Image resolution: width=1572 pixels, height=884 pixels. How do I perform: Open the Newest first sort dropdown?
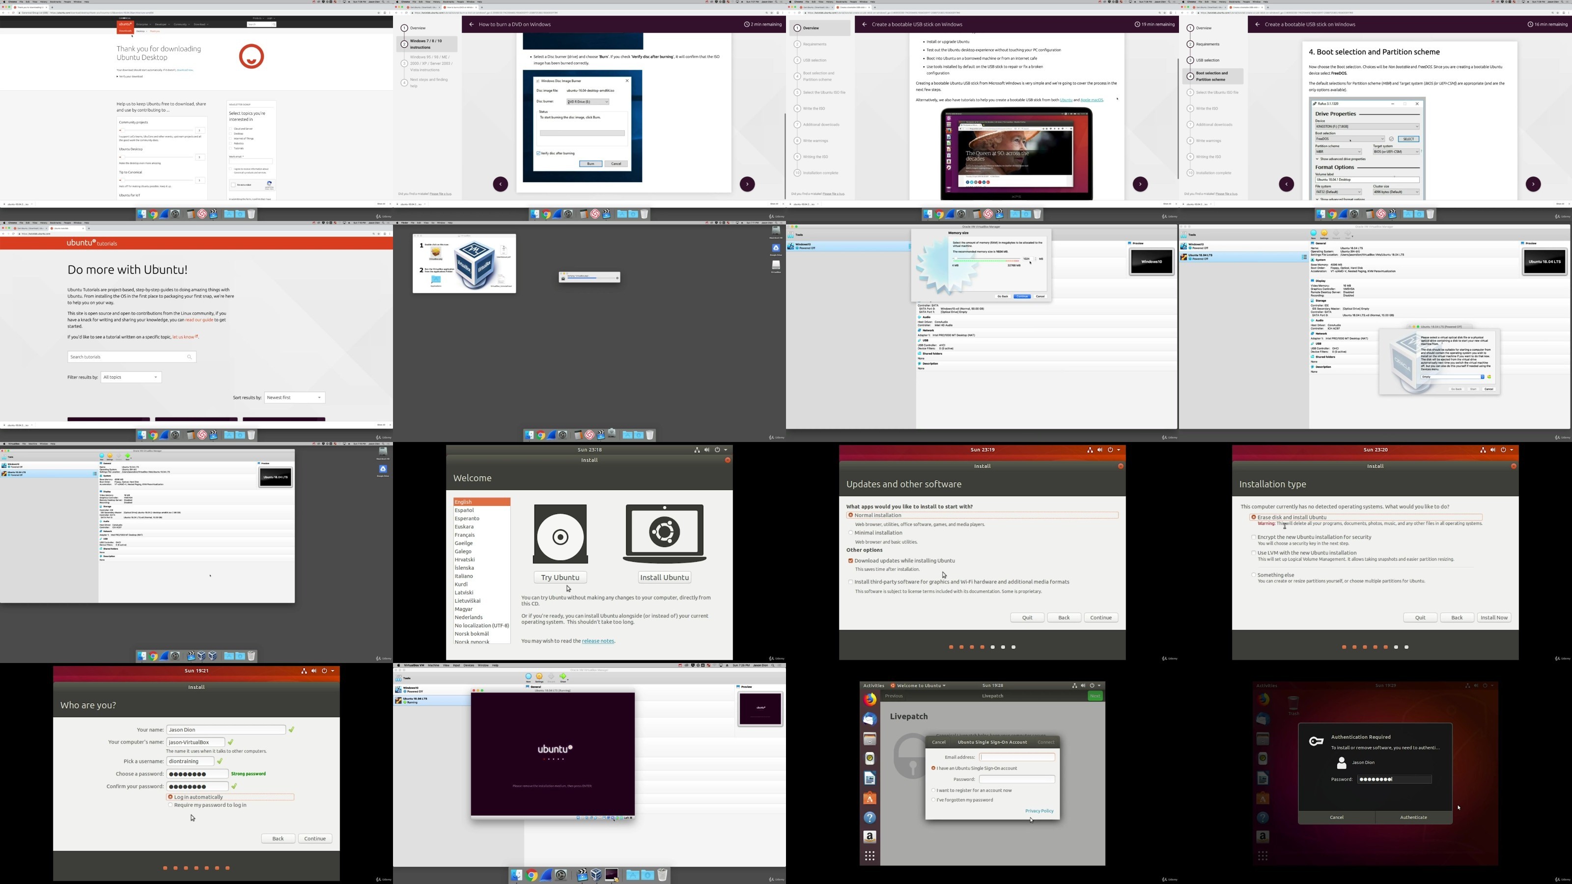[x=295, y=398]
